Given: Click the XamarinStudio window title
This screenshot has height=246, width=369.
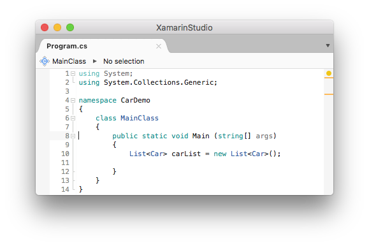Looking at the screenshot, I should (x=184, y=27).
